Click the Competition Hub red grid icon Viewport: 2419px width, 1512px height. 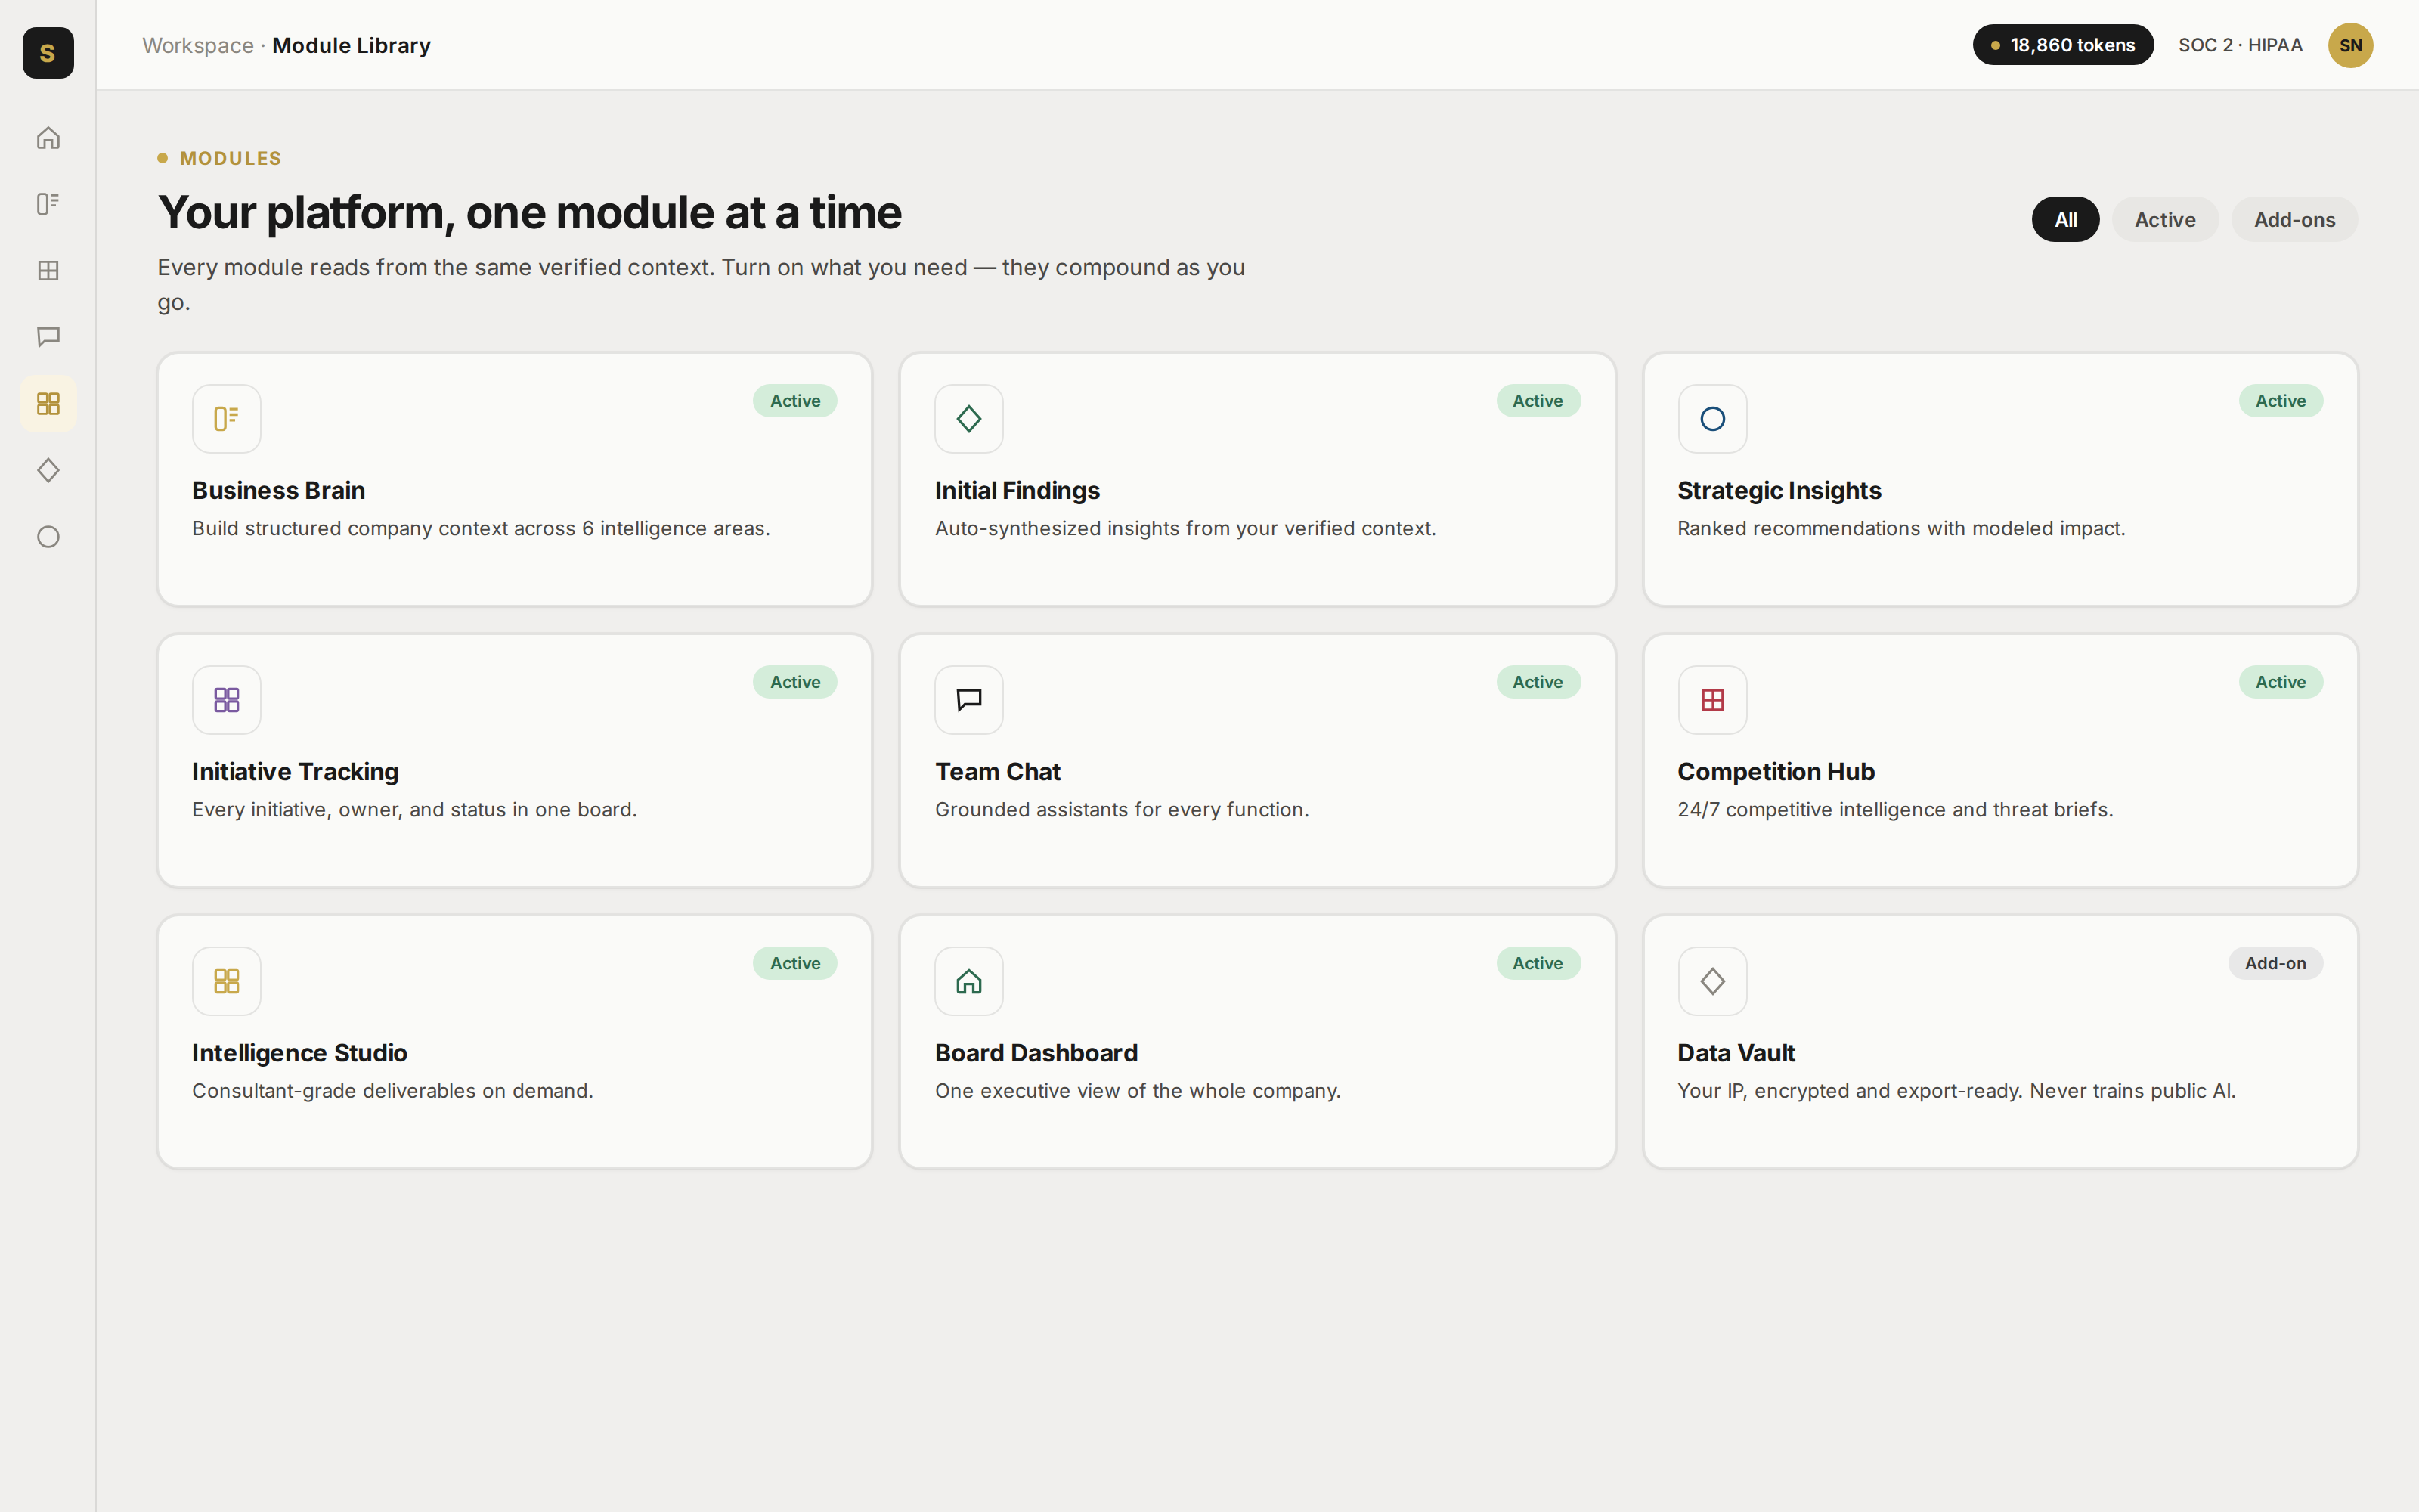point(1712,700)
